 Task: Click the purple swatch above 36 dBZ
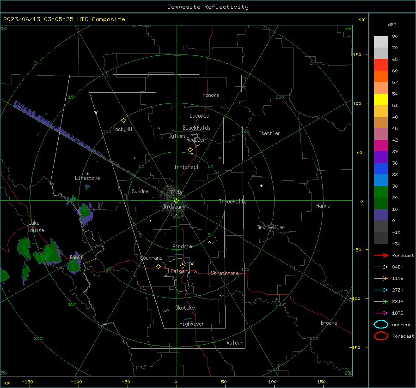click(x=381, y=157)
